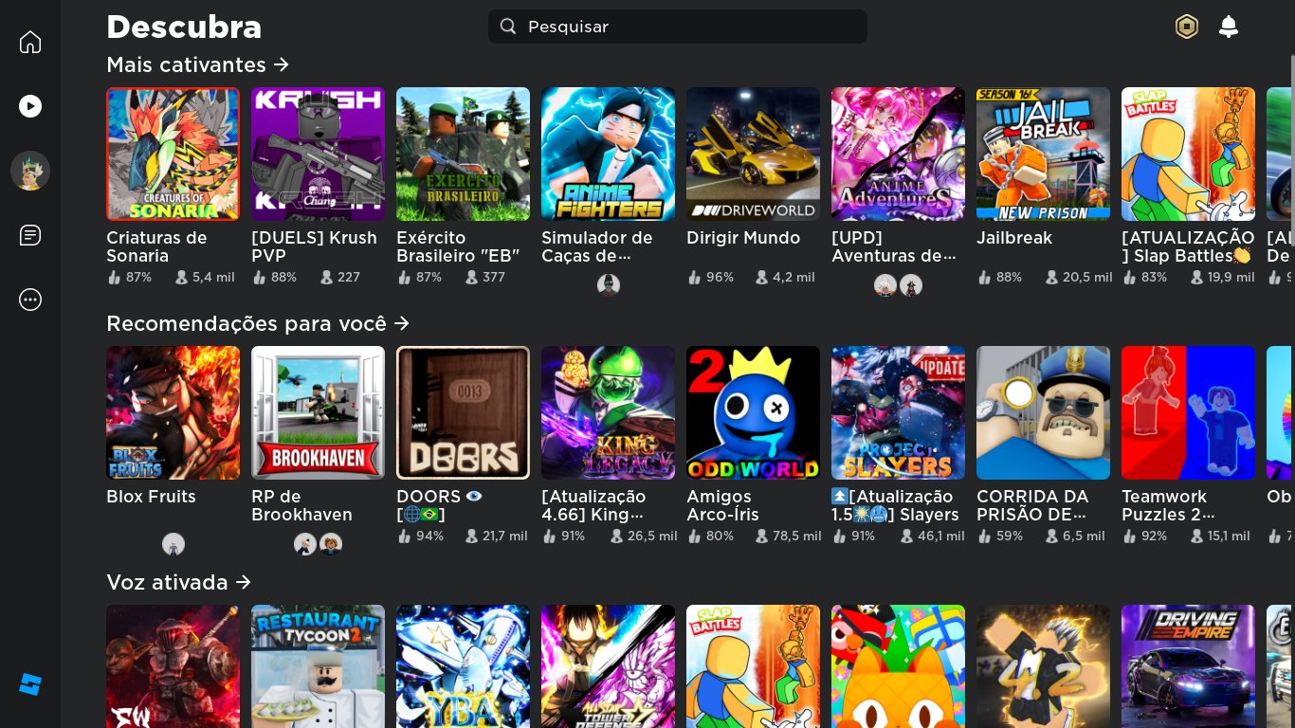Click second friend avatar under Brookhaven
The height and width of the screenshot is (728, 1295).
coord(330,544)
